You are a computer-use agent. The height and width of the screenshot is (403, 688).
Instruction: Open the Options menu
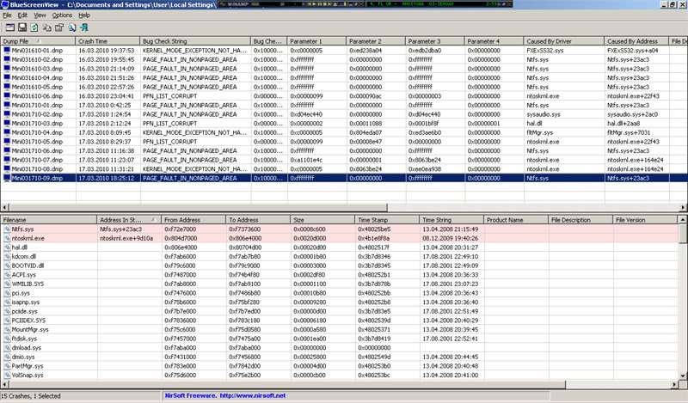coord(62,15)
